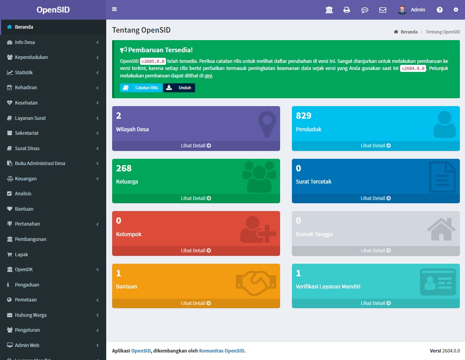Viewport: 465px width, 360px height.
Task: Open the Analisis menu item
Action: coord(53,194)
